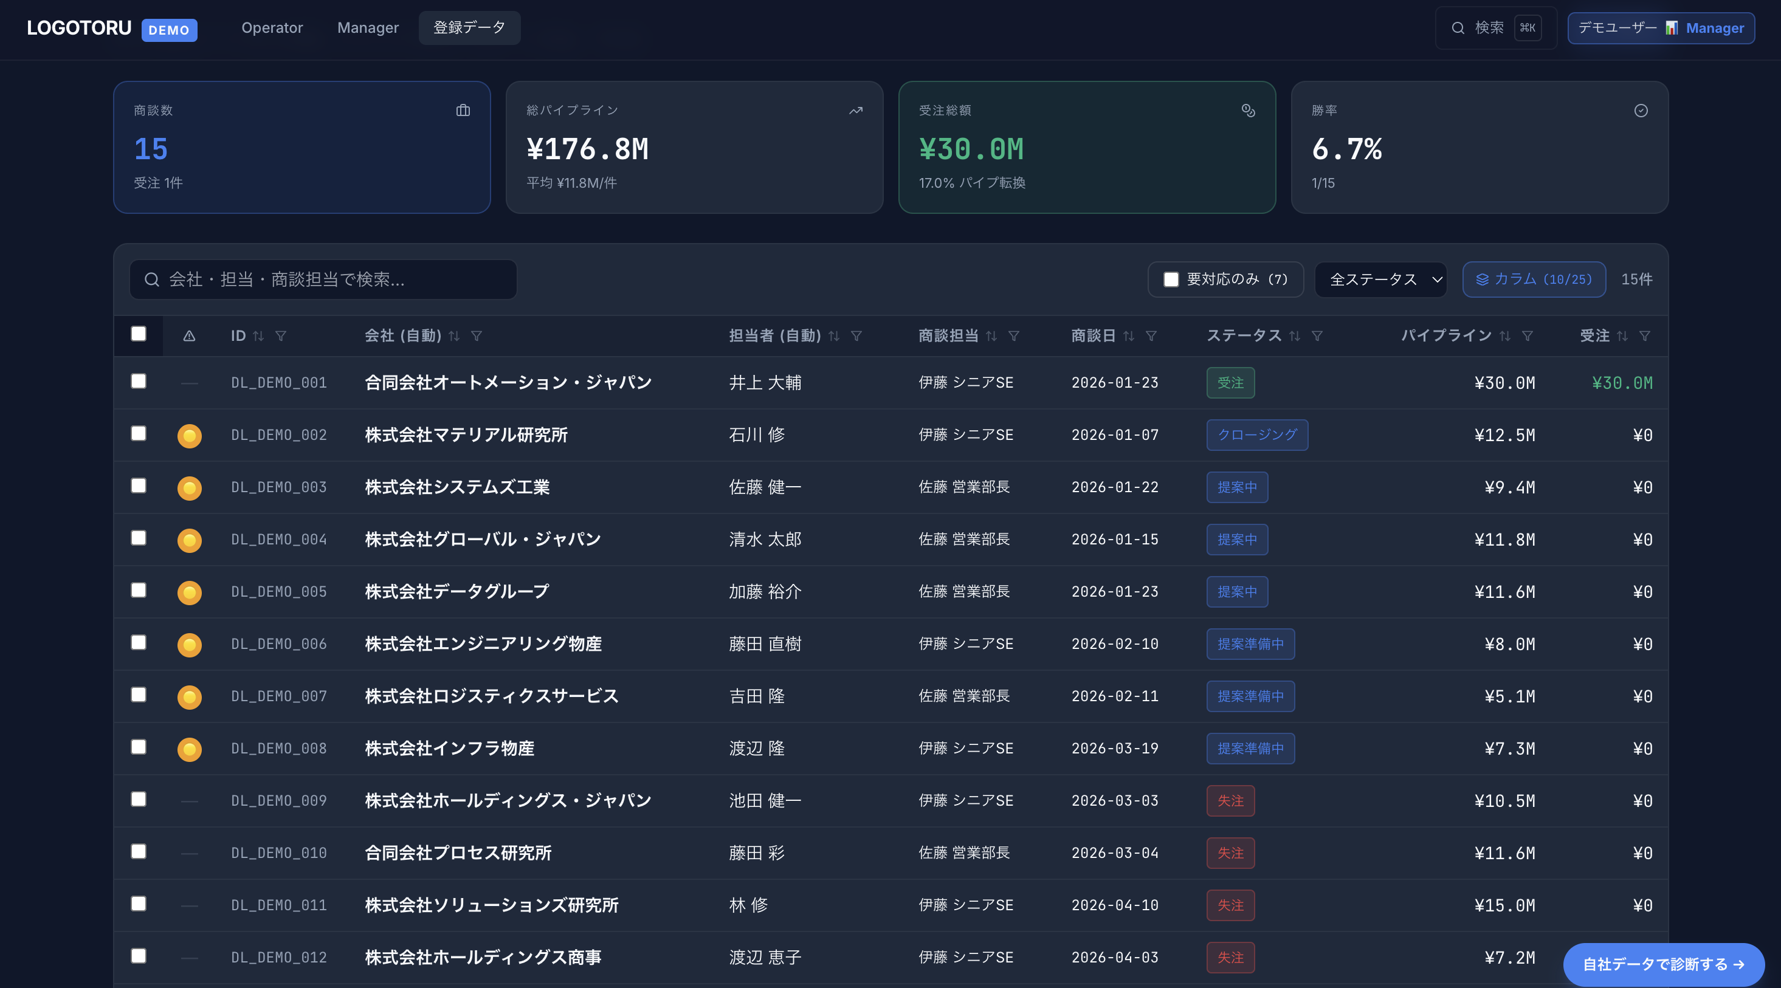Image resolution: width=1781 pixels, height=988 pixels.
Task: Select the 受注総額 summary card
Action: (1087, 147)
